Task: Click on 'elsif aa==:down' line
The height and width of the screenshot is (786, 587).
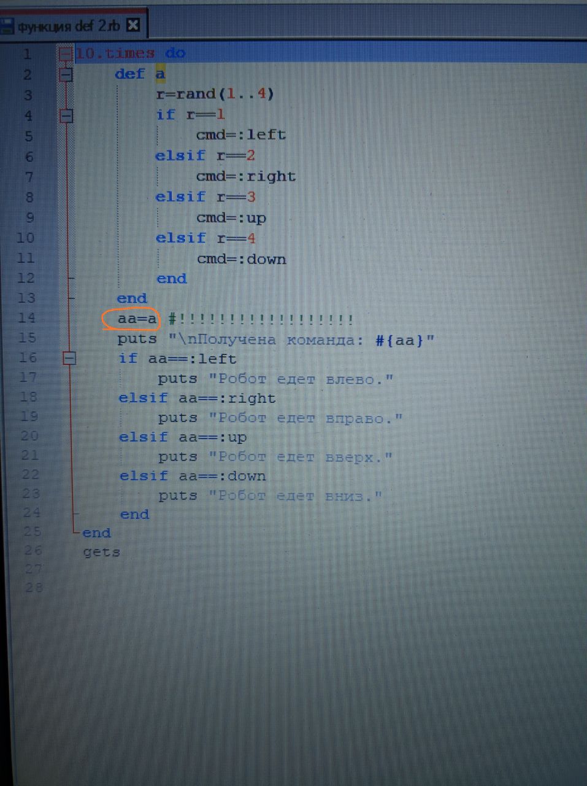Action: coord(193,476)
